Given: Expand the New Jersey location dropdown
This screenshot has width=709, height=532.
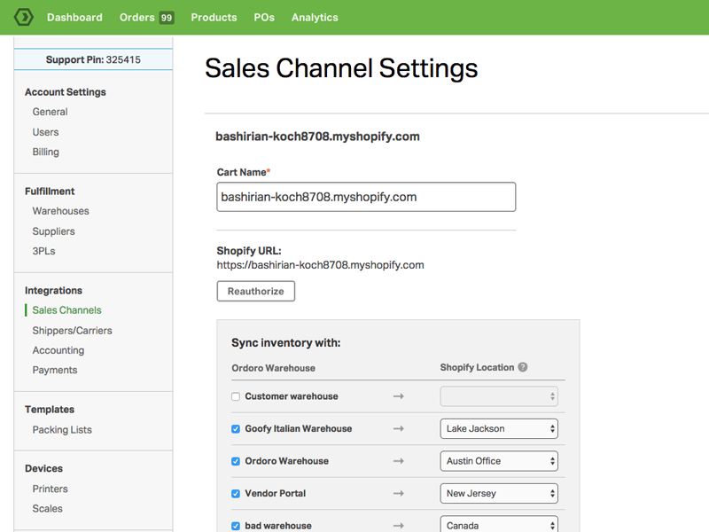Looking at the screenshot, I should (x=499, y=494).
